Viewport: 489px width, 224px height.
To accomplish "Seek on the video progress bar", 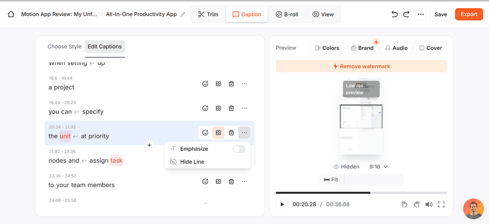I will 361,193.
